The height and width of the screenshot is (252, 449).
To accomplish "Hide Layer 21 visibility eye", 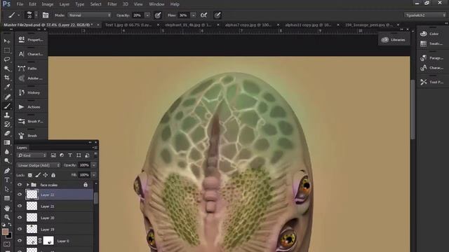I will 20,206.
